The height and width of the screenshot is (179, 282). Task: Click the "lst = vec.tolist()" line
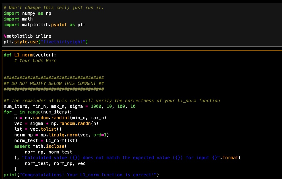tap(38, 129)
